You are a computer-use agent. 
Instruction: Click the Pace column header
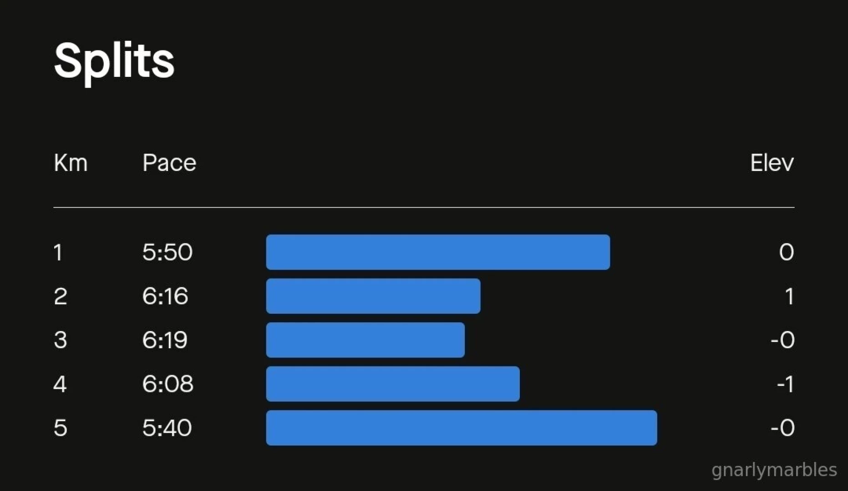click(x=169, y=163)
